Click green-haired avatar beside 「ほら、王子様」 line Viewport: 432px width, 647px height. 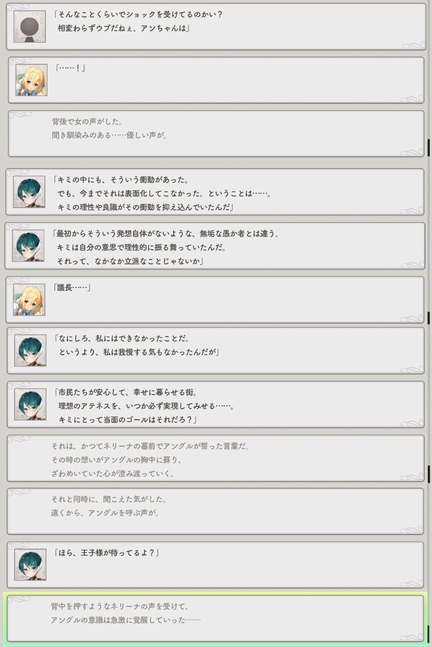(x=30, y=564)
